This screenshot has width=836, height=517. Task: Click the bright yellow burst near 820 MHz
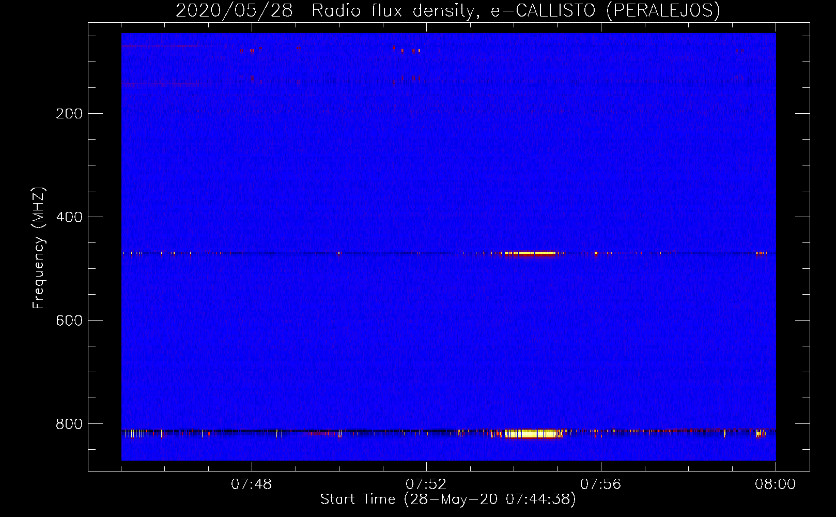coord(533,434)
